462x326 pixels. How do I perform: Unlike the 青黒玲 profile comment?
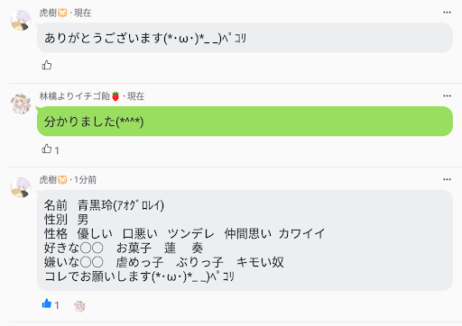47,303
